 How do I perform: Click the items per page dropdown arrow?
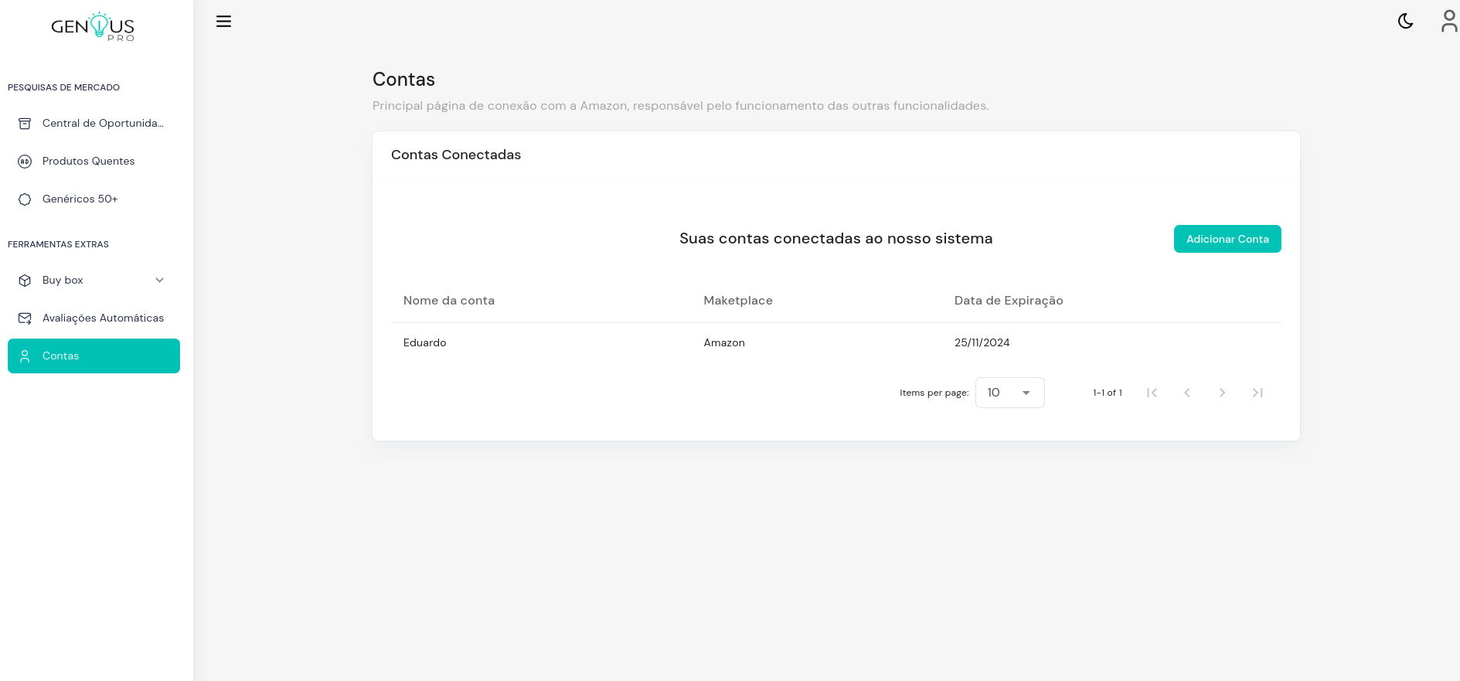pos(1026,393)
